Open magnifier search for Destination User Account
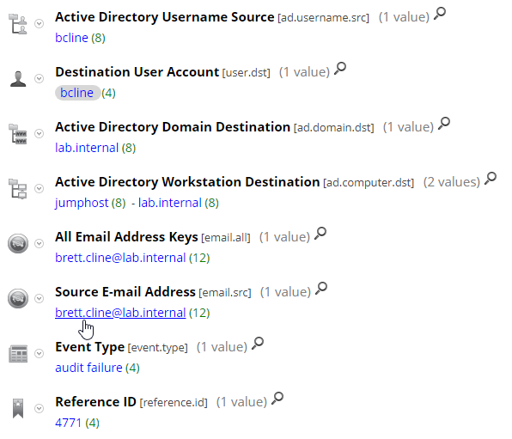Screen dimensions: 512x439 click(340, 69)
